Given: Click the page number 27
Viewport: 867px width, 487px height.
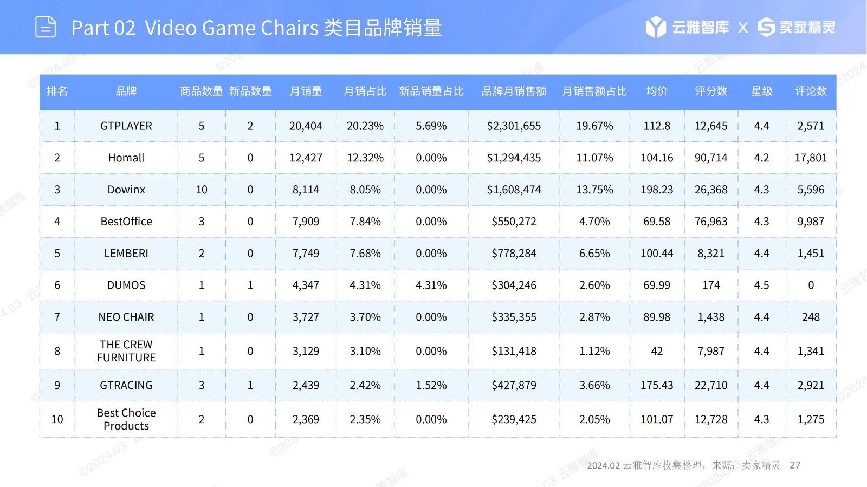Looking at the screenshot, I should tap(795, 465).
